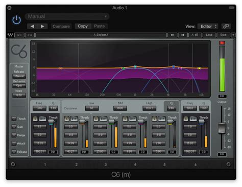Click the master Thresh stepper
The image size is (242, 187).
[14, 119]
